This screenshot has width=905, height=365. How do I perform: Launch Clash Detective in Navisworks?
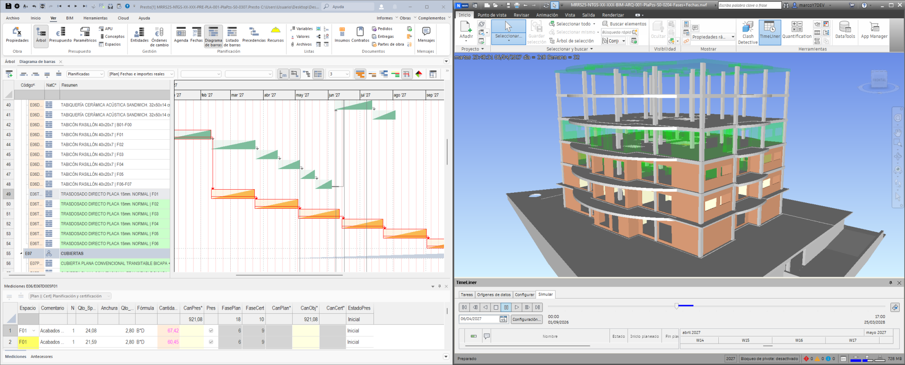(747, 33)
